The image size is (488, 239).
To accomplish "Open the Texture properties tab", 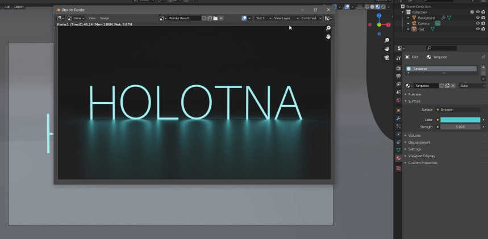I will (x=398, y=168).
